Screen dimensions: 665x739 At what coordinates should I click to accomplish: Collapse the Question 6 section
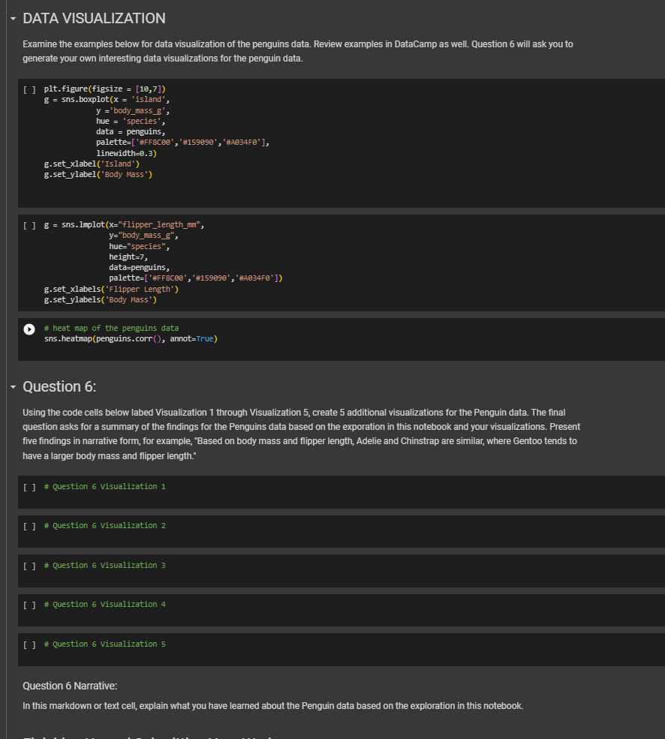pyautogui.click(x=14, y=387)
